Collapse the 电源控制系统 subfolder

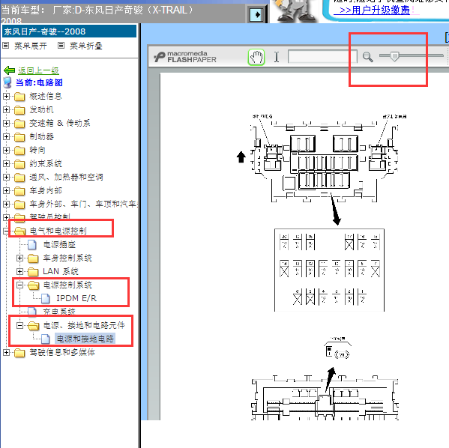19,285
